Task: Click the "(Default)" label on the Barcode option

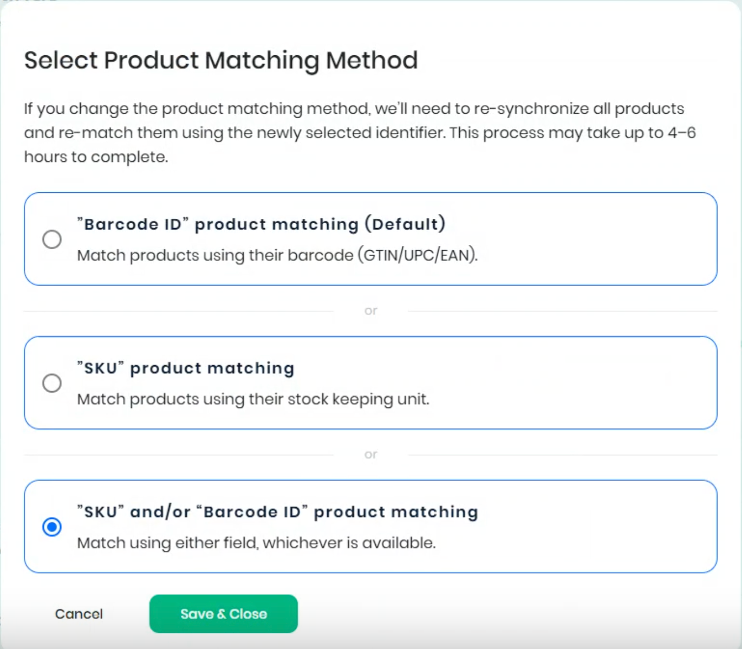Action: point(405,224)
